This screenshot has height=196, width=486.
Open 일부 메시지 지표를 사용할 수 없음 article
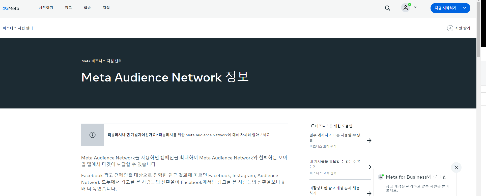click(335, 138)
